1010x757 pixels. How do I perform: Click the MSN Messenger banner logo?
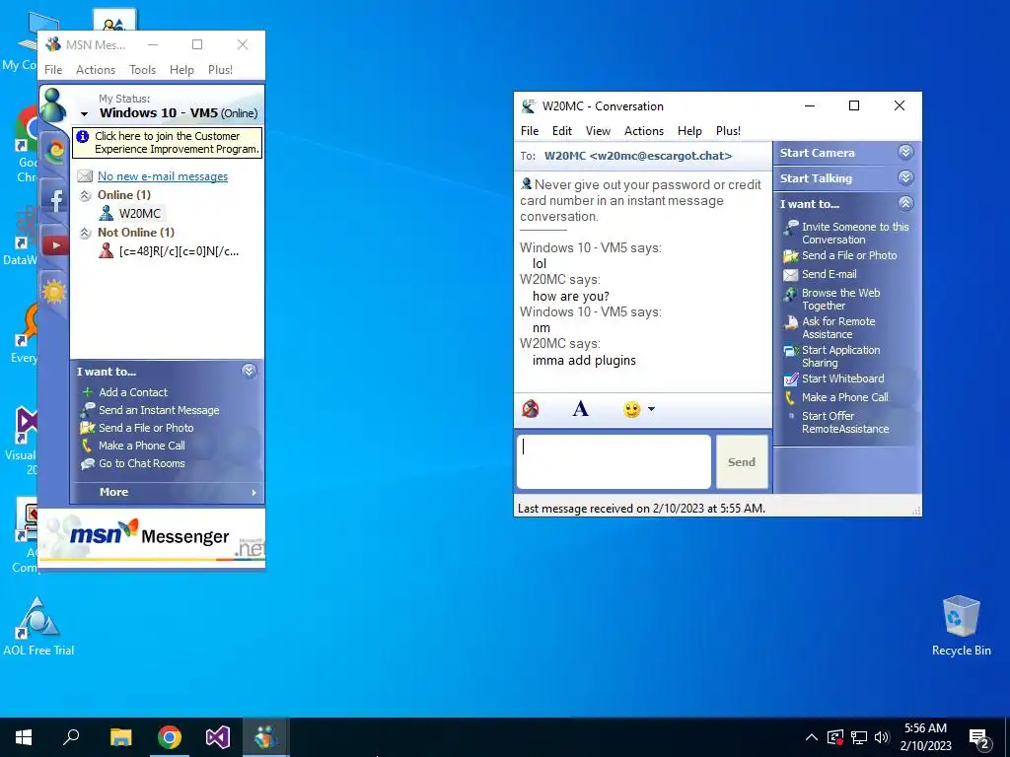click(151, 535)
